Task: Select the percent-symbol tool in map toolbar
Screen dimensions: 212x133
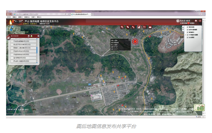Action: [128, 27]
